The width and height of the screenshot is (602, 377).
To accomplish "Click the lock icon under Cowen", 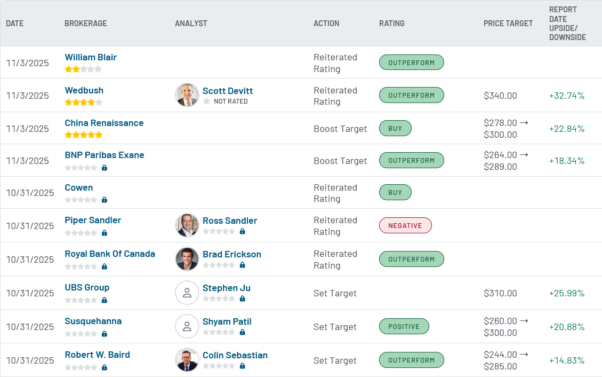I will pos(105,200).
